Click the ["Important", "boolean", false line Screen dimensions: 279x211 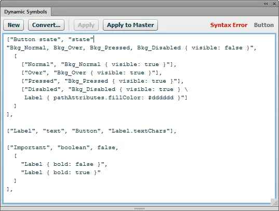pos(62,148)
